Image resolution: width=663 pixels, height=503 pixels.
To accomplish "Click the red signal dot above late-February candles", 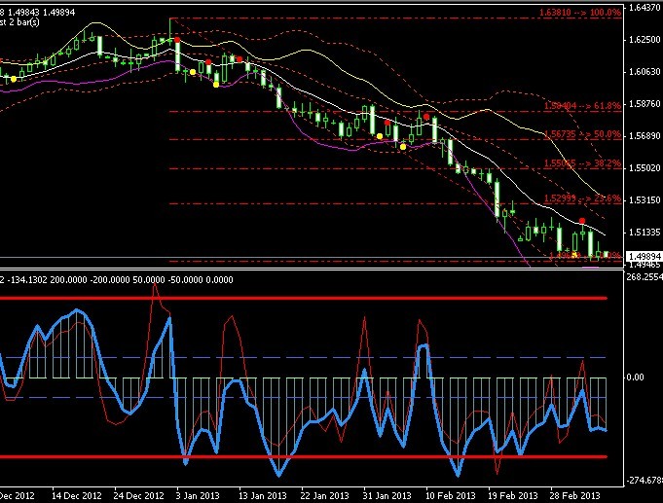I will pos(582,221).
